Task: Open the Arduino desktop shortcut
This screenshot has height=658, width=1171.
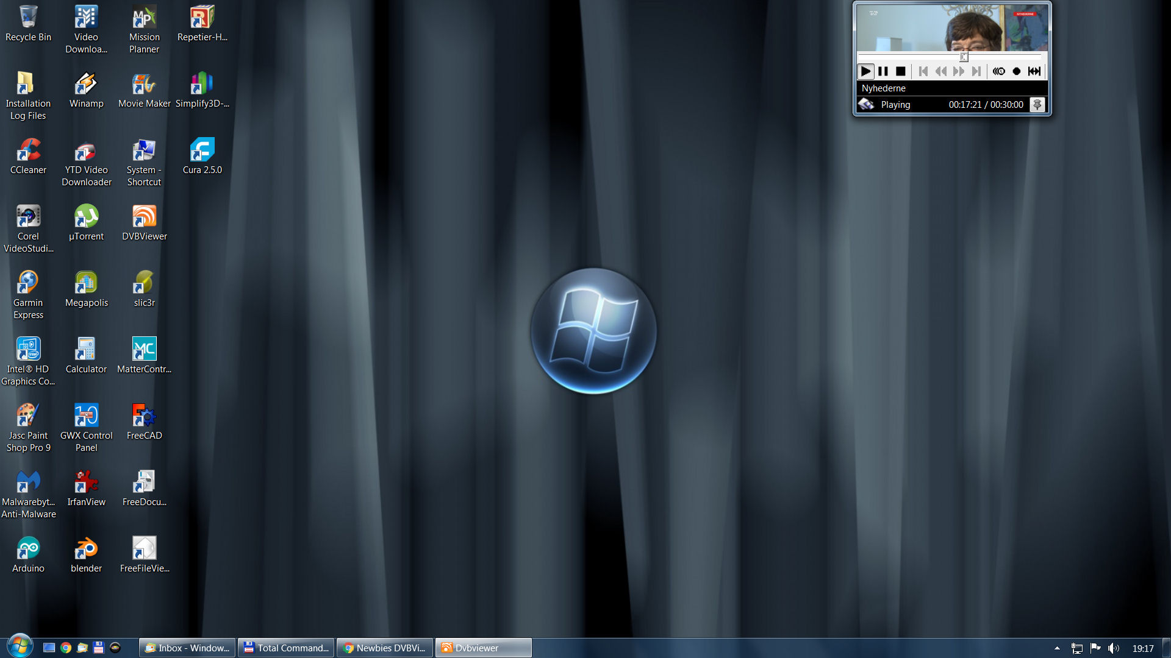Action: point(28,554)
